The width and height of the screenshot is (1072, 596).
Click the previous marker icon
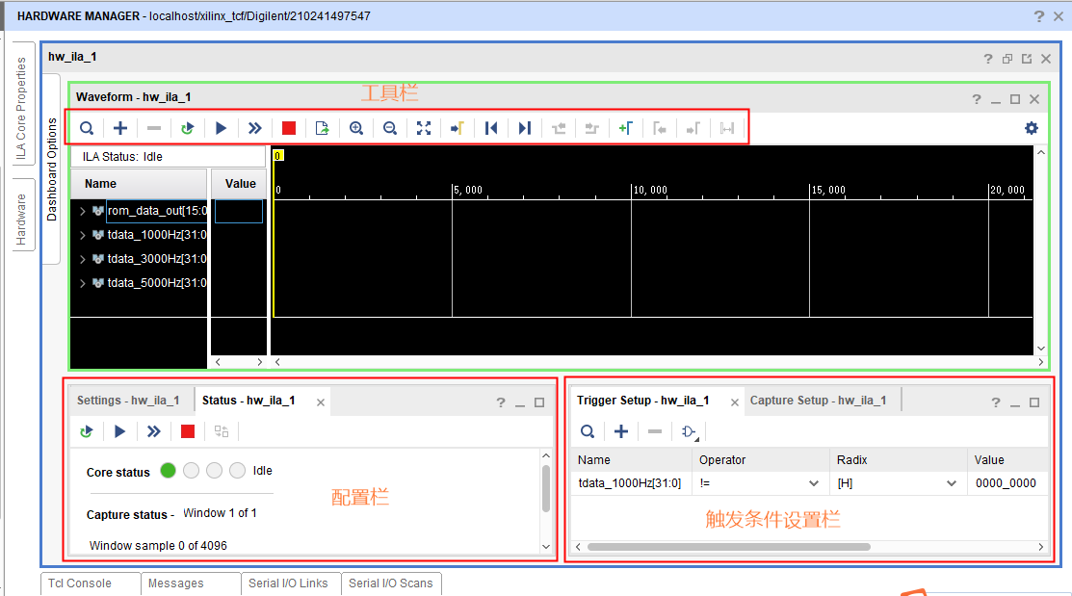660,128
